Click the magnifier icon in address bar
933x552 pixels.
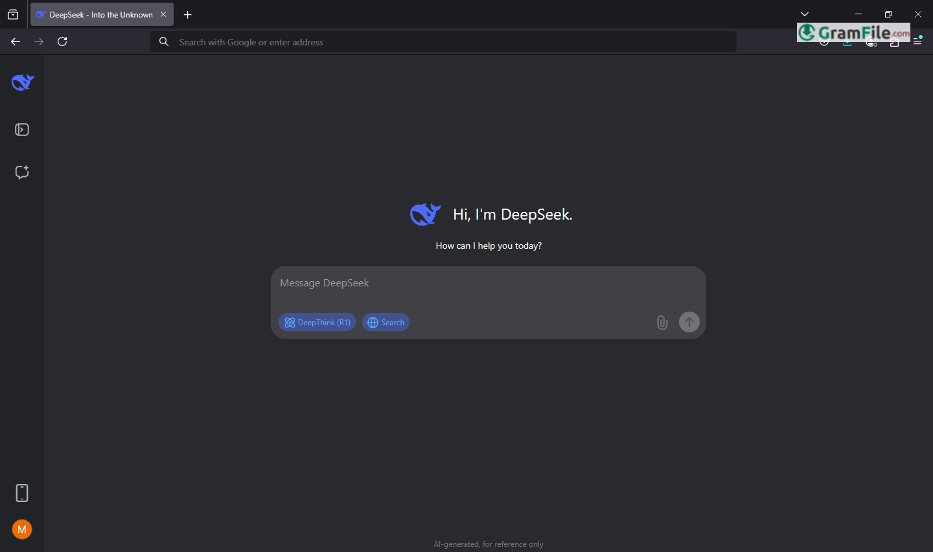(x=164, y=41)
